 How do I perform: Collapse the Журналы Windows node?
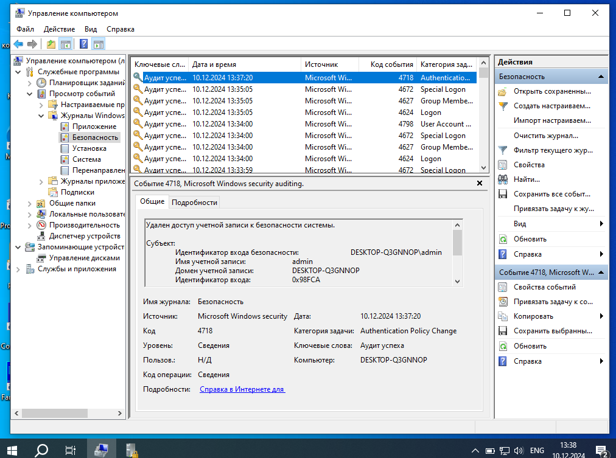tap(41, 116)
